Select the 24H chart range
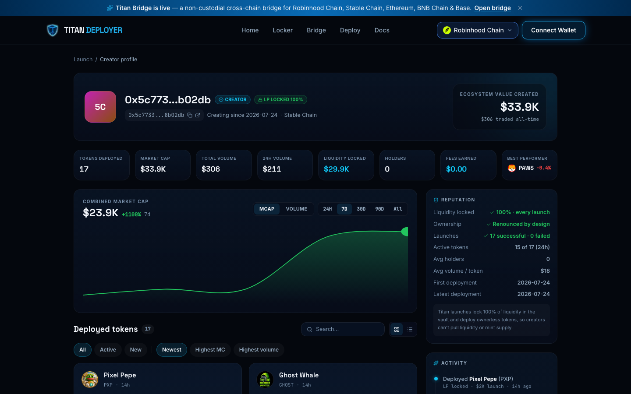 pyautogui.click(x=328, y=209)
